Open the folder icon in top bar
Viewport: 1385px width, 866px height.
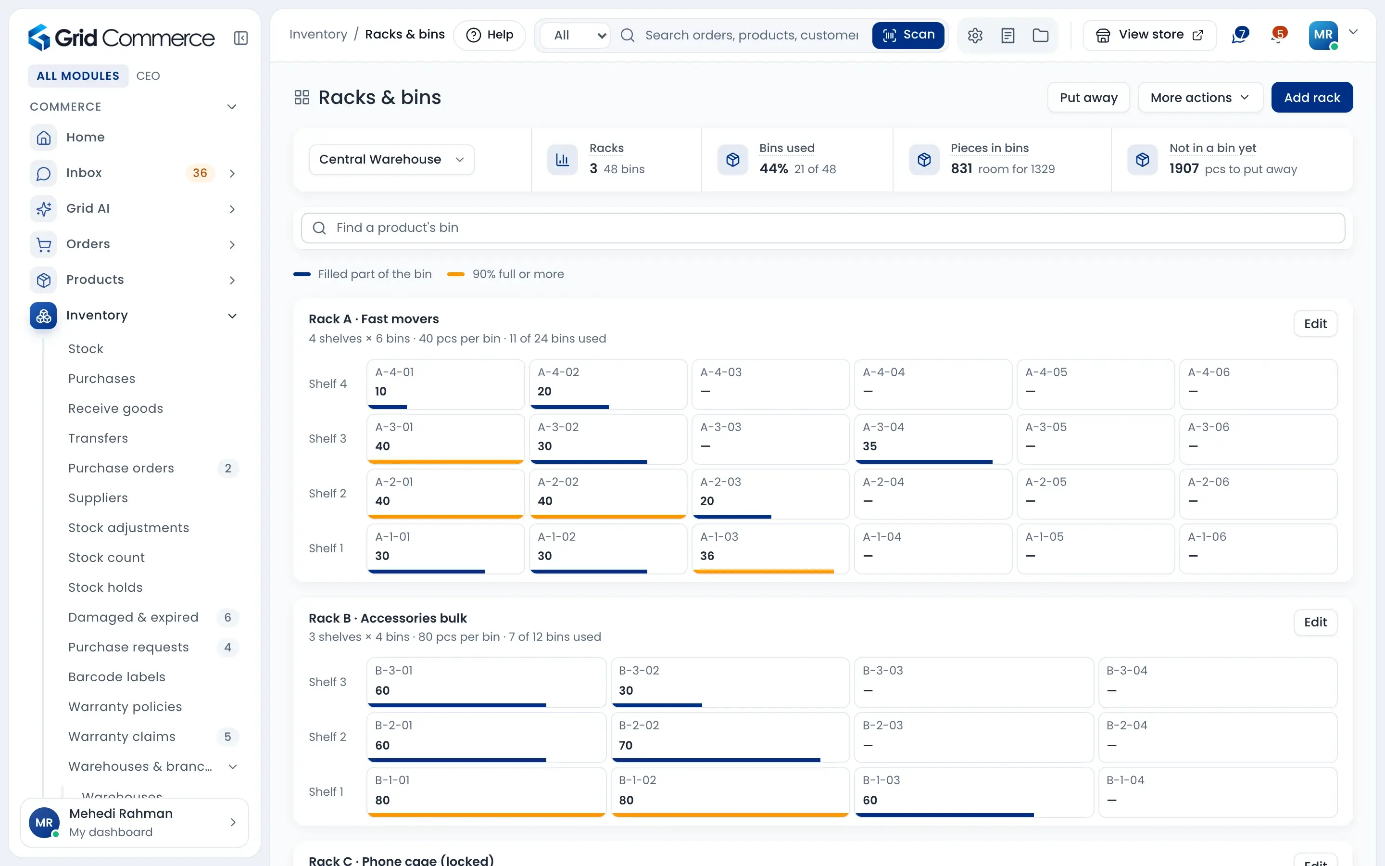[x=1041, y=35]
